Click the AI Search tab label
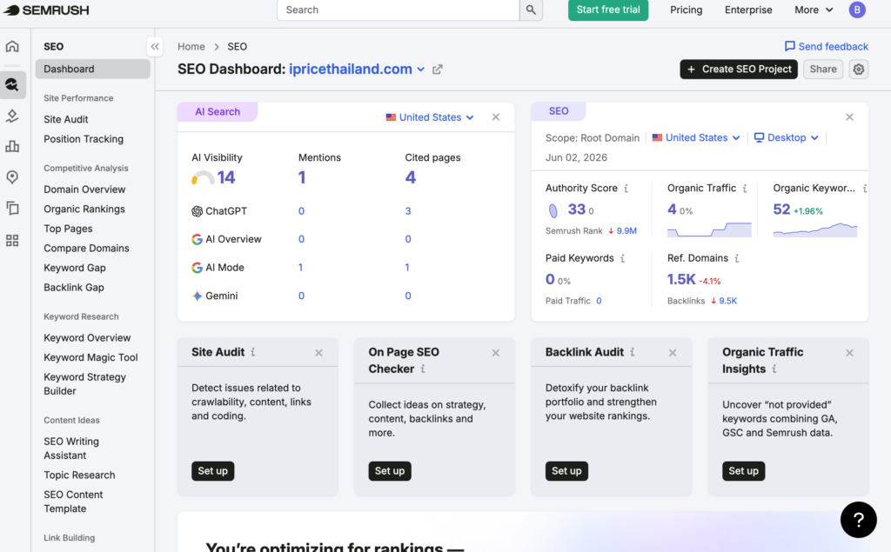This screenshot has height=552, width=891. tap(218, 112)
